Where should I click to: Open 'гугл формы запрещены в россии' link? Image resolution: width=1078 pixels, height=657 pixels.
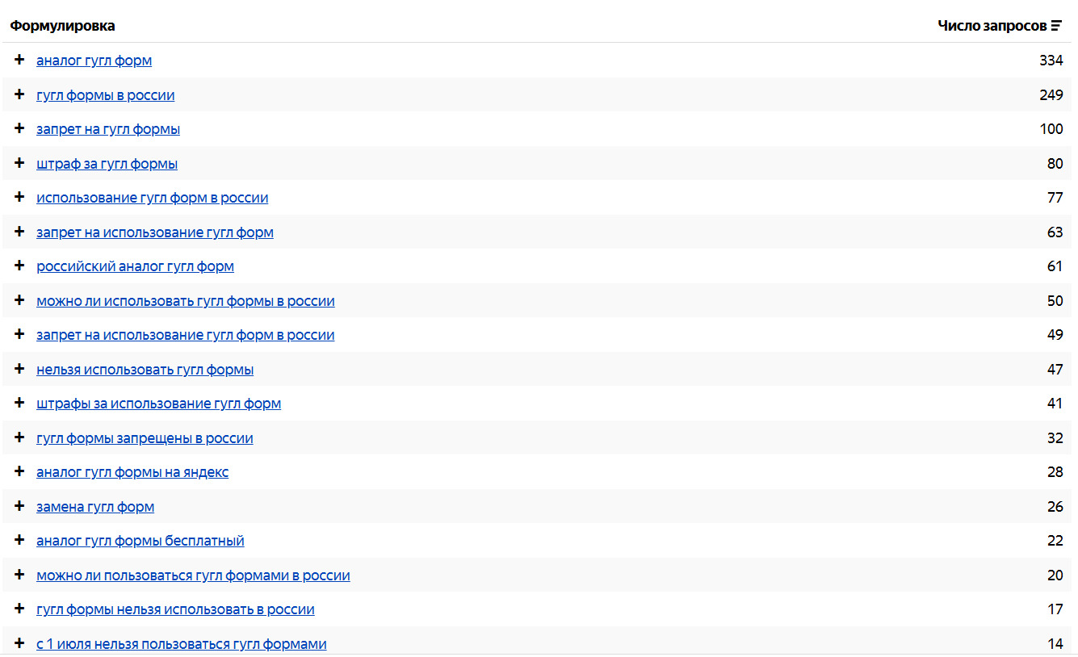pos(145,438)
